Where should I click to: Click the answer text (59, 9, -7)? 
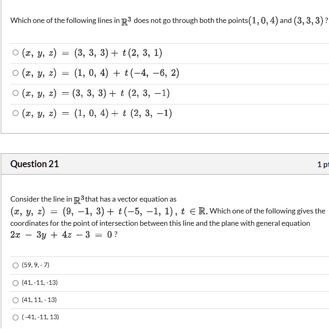click(x=36, y=265)
